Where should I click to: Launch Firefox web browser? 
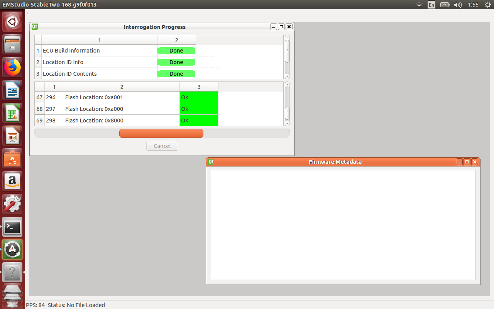pyautogui.click(x=12, y=68)
